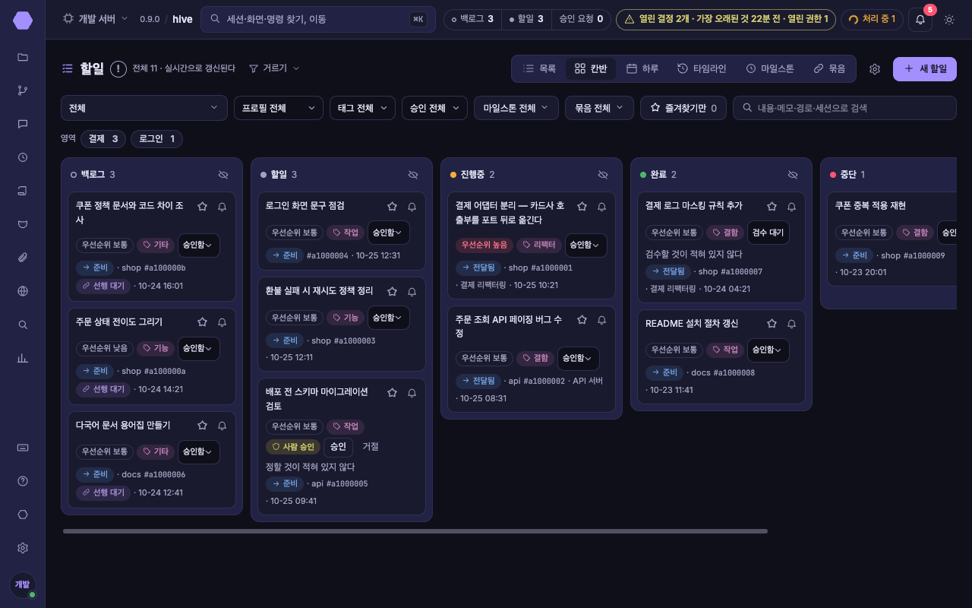The image size is (972, 608).
Task: Open the git branch sidebar icon
Action: click(x=23, y=90)
